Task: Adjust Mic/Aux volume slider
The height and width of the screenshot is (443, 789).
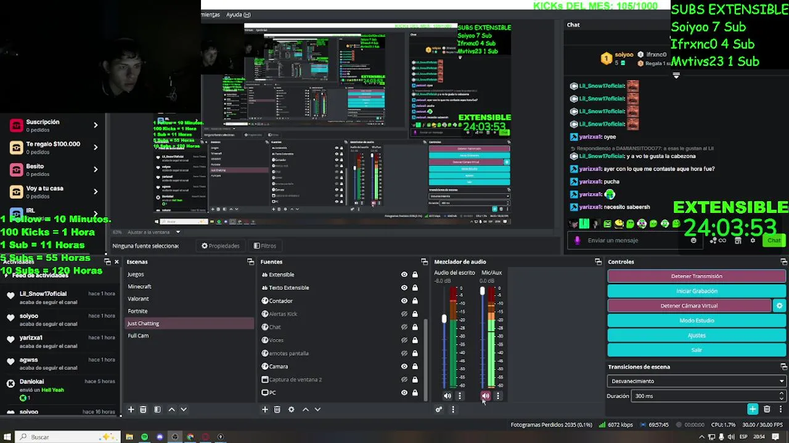Action: coord(483,291)
